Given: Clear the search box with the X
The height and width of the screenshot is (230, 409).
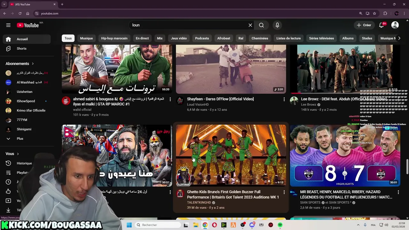Looking at the screenshot, I should pyautogui.click(x=250, y=25).
